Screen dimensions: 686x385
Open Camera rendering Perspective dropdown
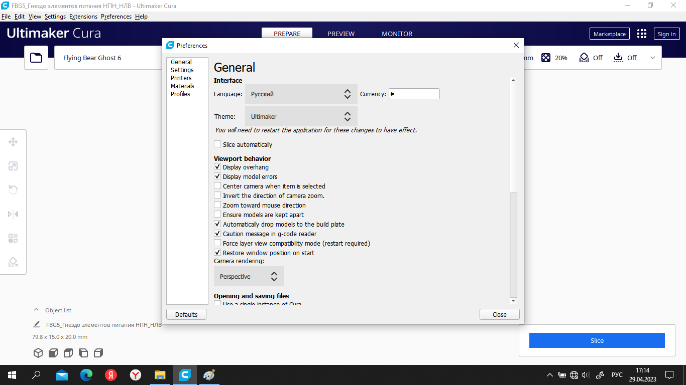[249, 276]
